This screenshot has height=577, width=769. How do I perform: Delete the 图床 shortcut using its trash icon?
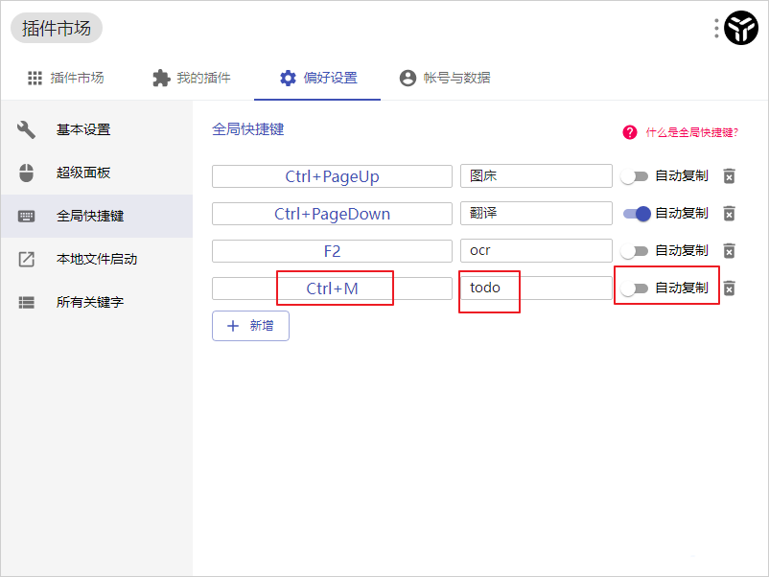(729, 176)
